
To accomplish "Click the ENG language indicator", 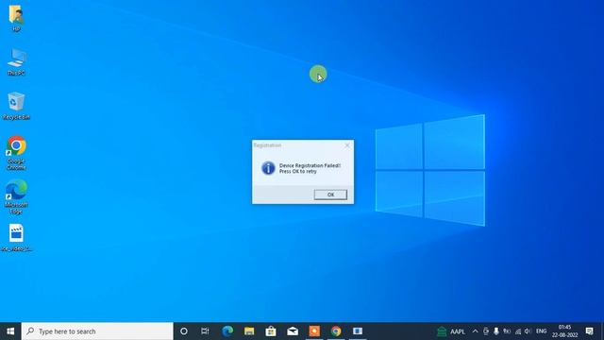I will tap(541, 331).
